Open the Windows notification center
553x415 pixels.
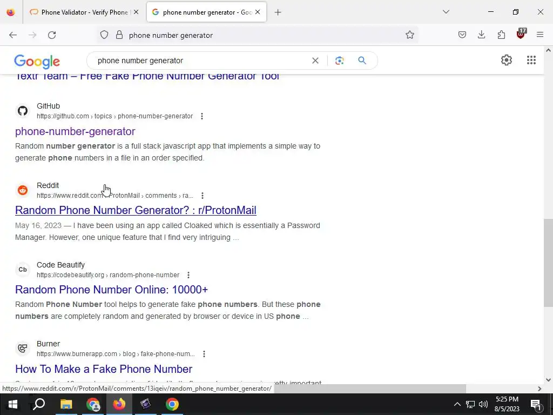pyautogui.click(x=535, y=404)
